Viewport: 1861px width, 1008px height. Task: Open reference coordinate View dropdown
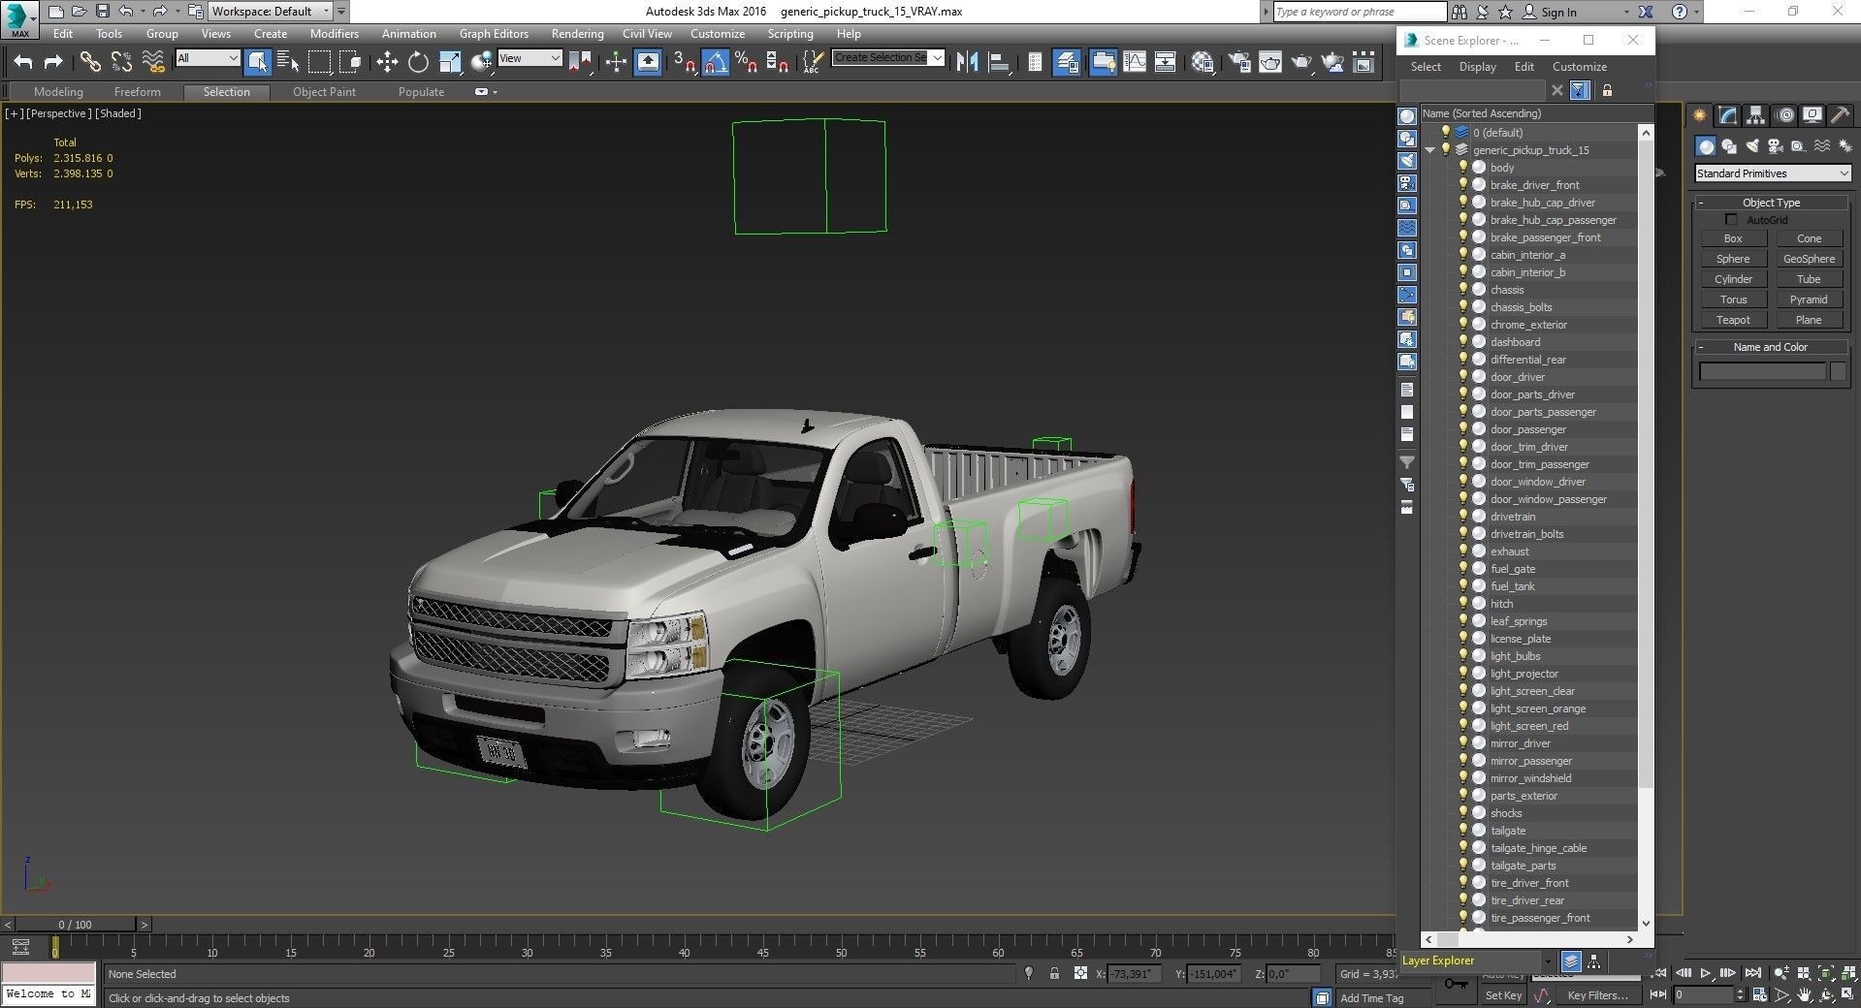click(x=529, y=58)
